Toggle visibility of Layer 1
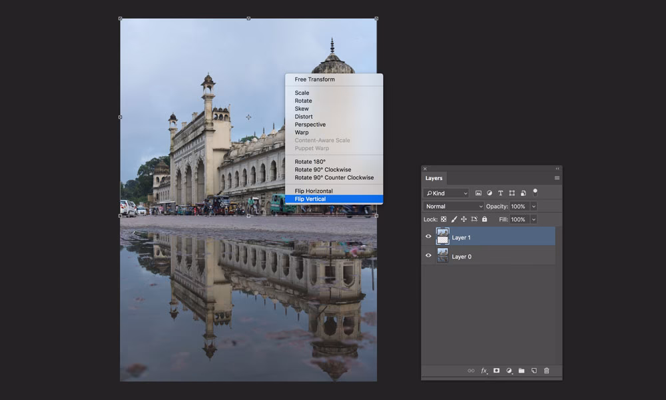This screenshot has height=400, width=666. pos(429,236)
